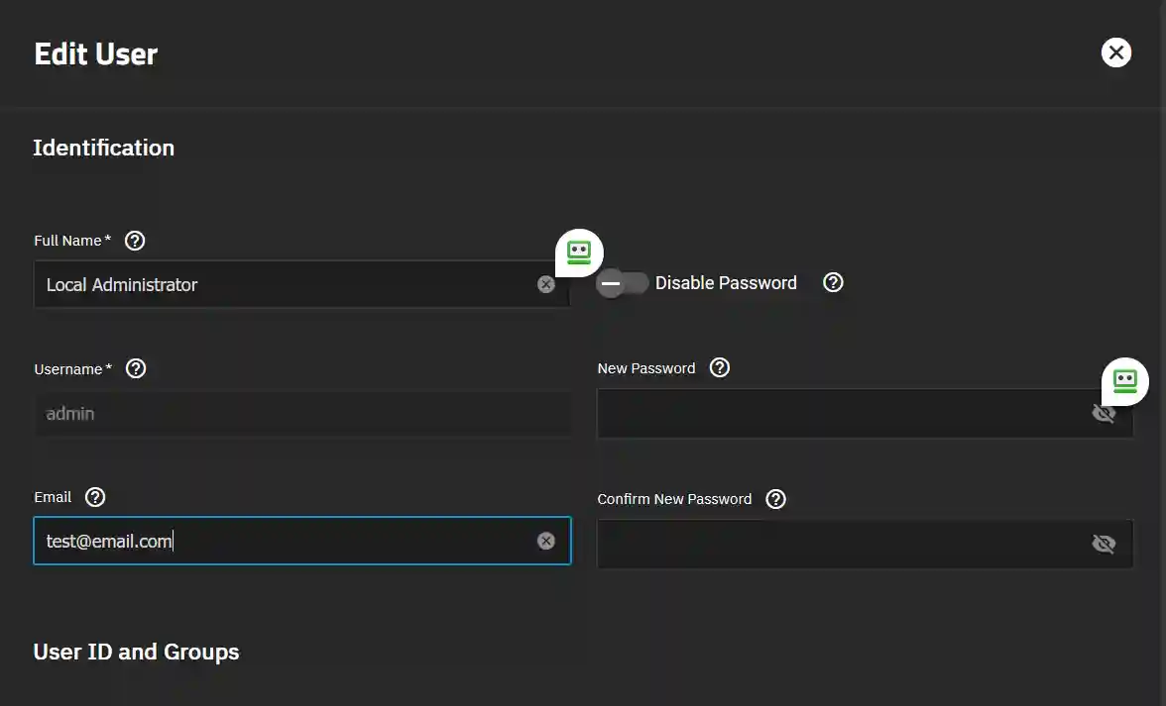Open Confirm New Password help tooltip
The height and width of the screenshot is (706, 1166).
coord(775,498)
